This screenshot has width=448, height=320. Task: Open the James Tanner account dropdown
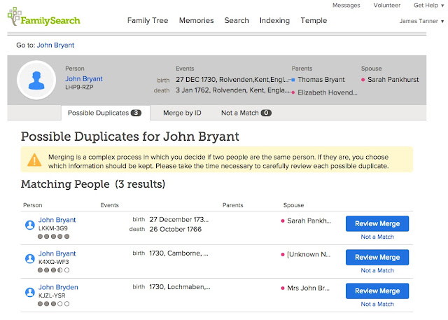pyautogui.click(x=421, y=21)
